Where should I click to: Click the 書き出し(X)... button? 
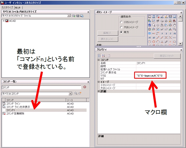click(x=108, y=39)
